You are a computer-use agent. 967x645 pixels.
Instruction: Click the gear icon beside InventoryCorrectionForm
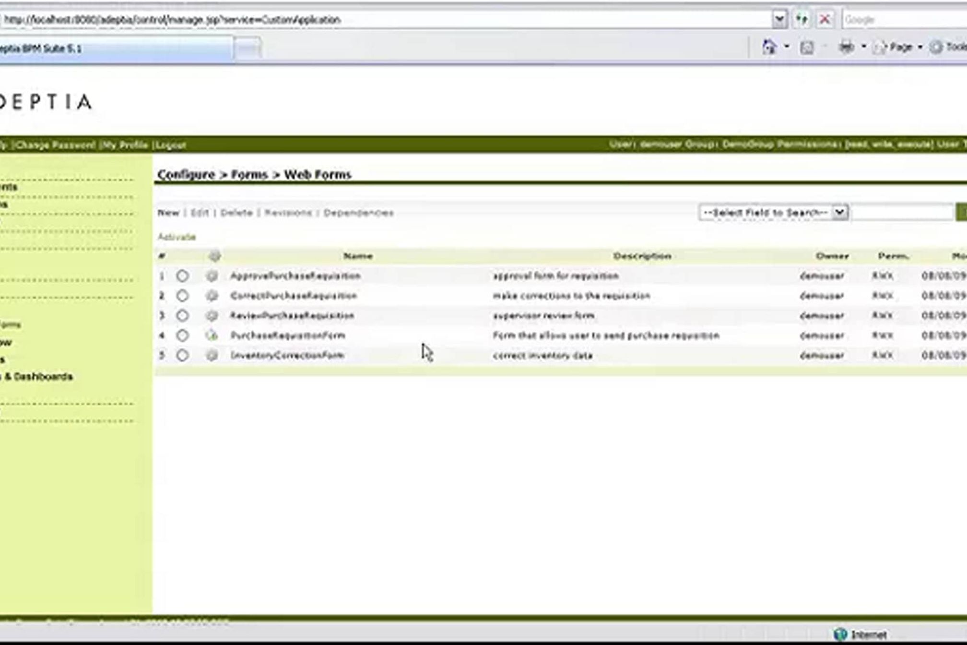click(212, 356)
